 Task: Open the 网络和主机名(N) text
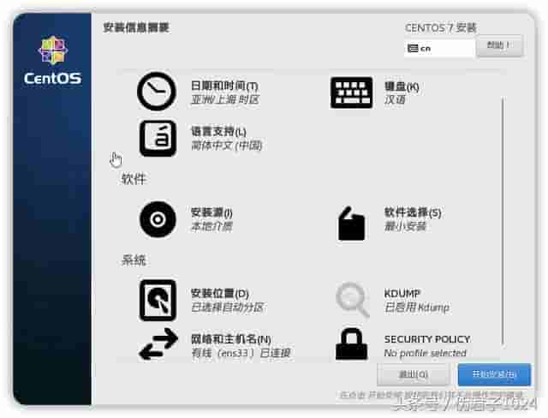pyautogui.click(x=230, y=339)
